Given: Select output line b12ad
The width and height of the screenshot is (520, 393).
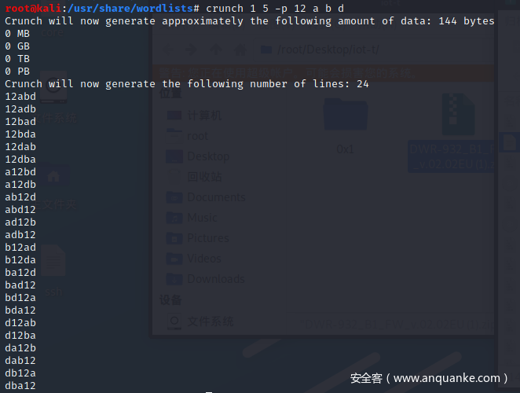Looking at the screenshot, I should click(x=20, y=248).
